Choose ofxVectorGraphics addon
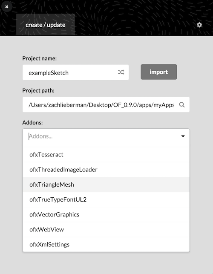This screenshot has height=274, width=213. click(106, 214)
